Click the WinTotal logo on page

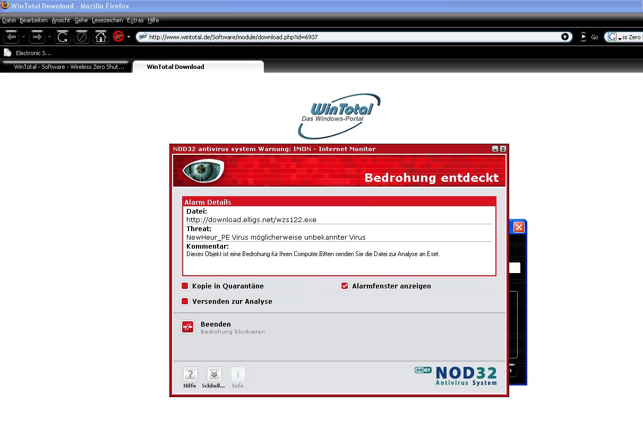(x=339, y=116)
